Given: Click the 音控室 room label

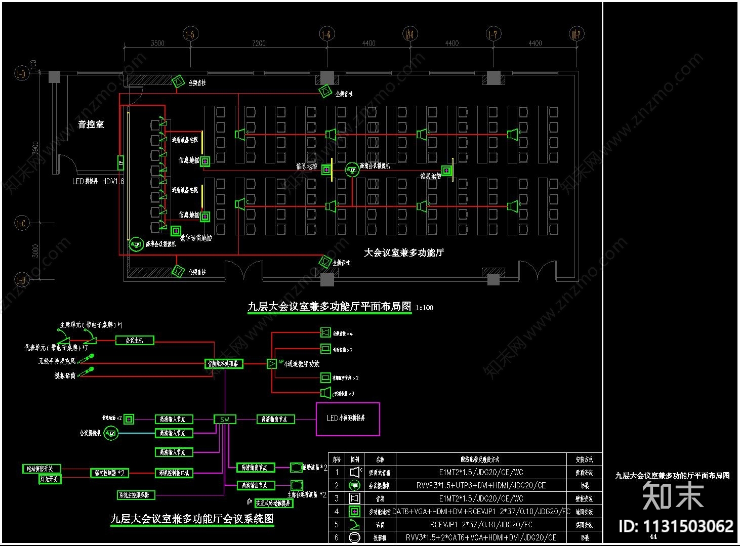Looking at the screenshot, I should pos(91,124).
